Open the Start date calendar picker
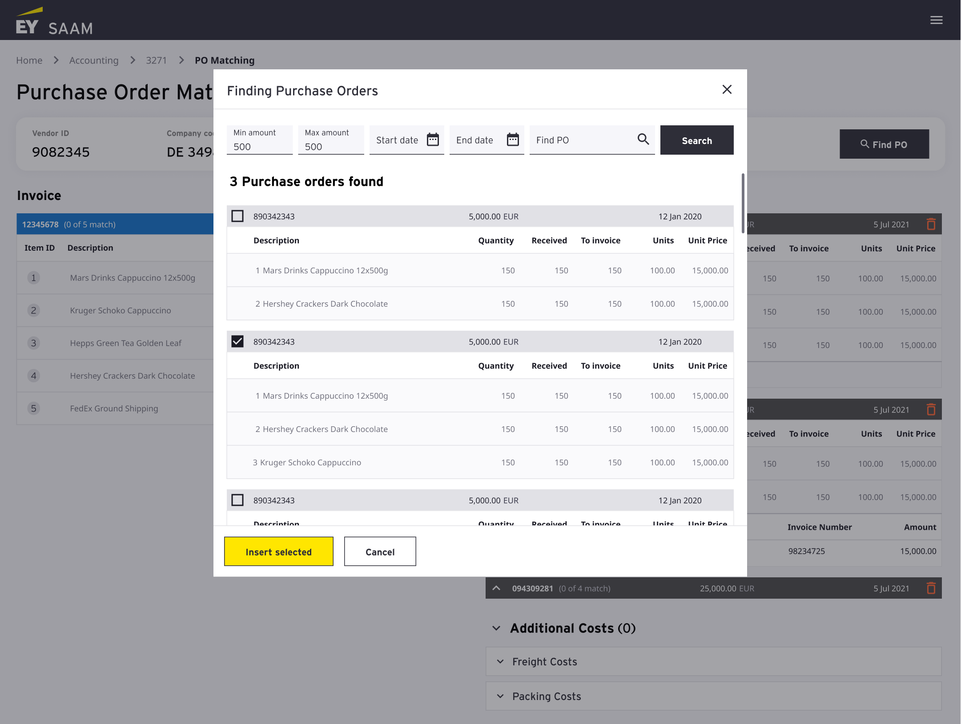961x724 pixels. [x=433, y=140]
